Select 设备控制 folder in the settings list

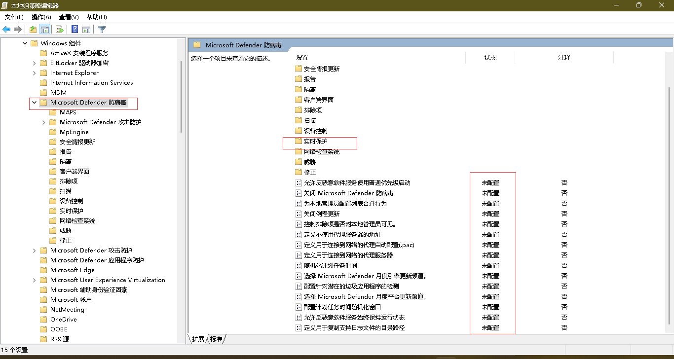pos(316,131)
